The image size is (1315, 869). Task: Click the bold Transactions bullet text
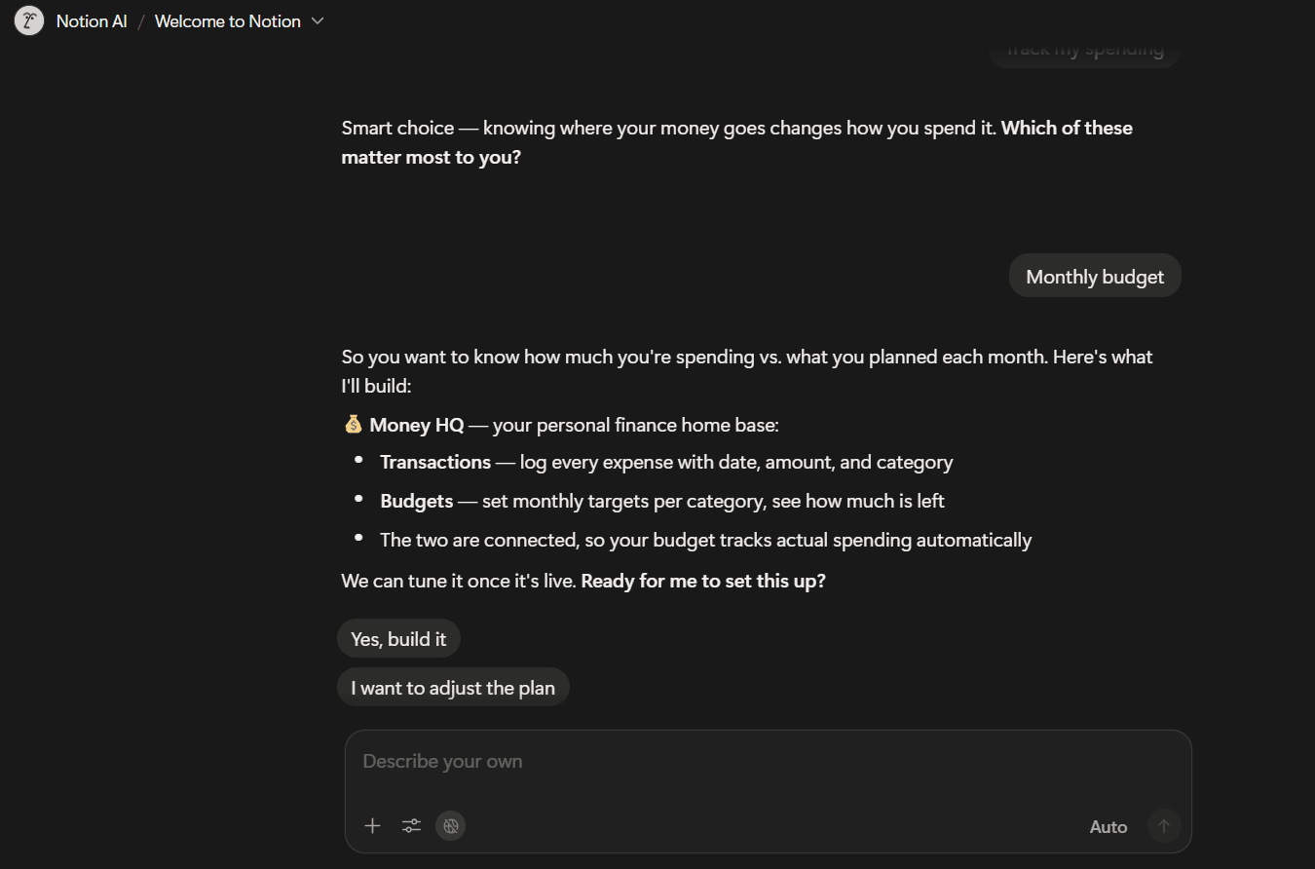coord(435,462)
